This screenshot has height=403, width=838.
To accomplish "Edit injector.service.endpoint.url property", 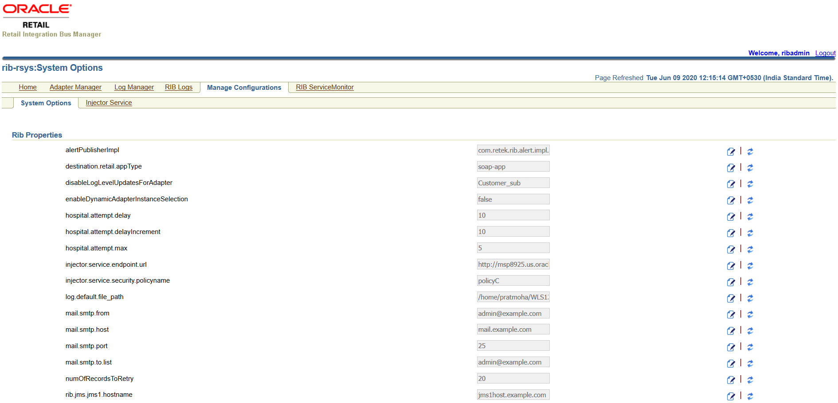I will pos(731,266).
